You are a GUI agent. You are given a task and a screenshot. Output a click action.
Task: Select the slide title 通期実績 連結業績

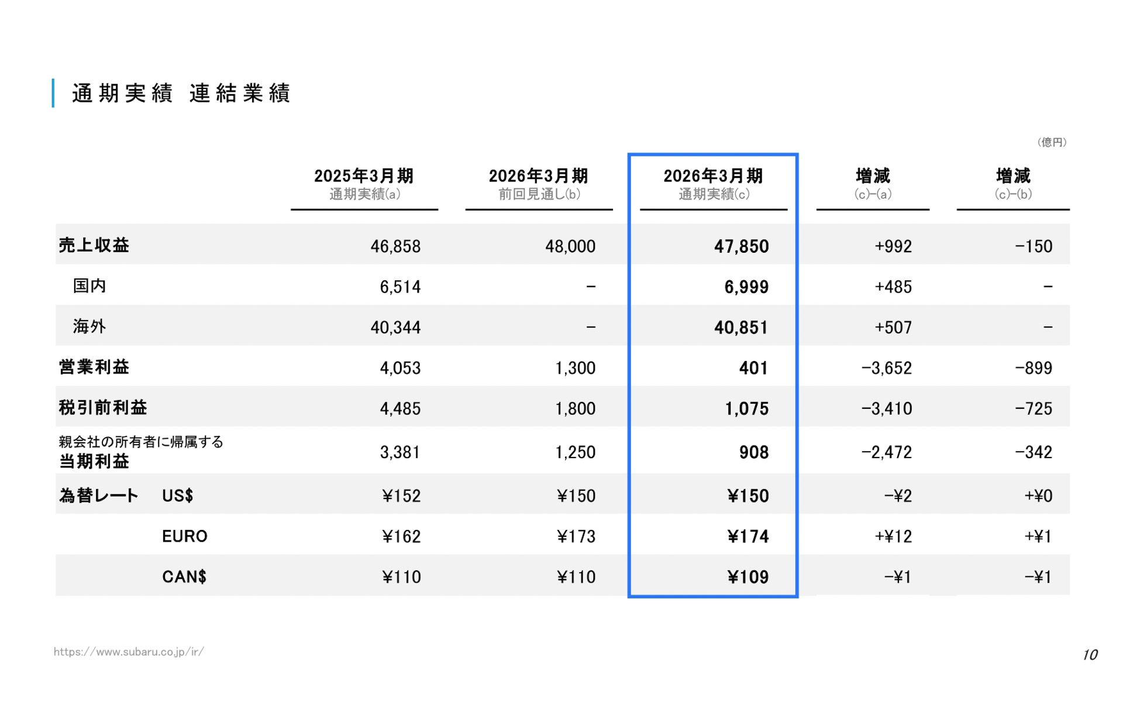coord(181,94)
